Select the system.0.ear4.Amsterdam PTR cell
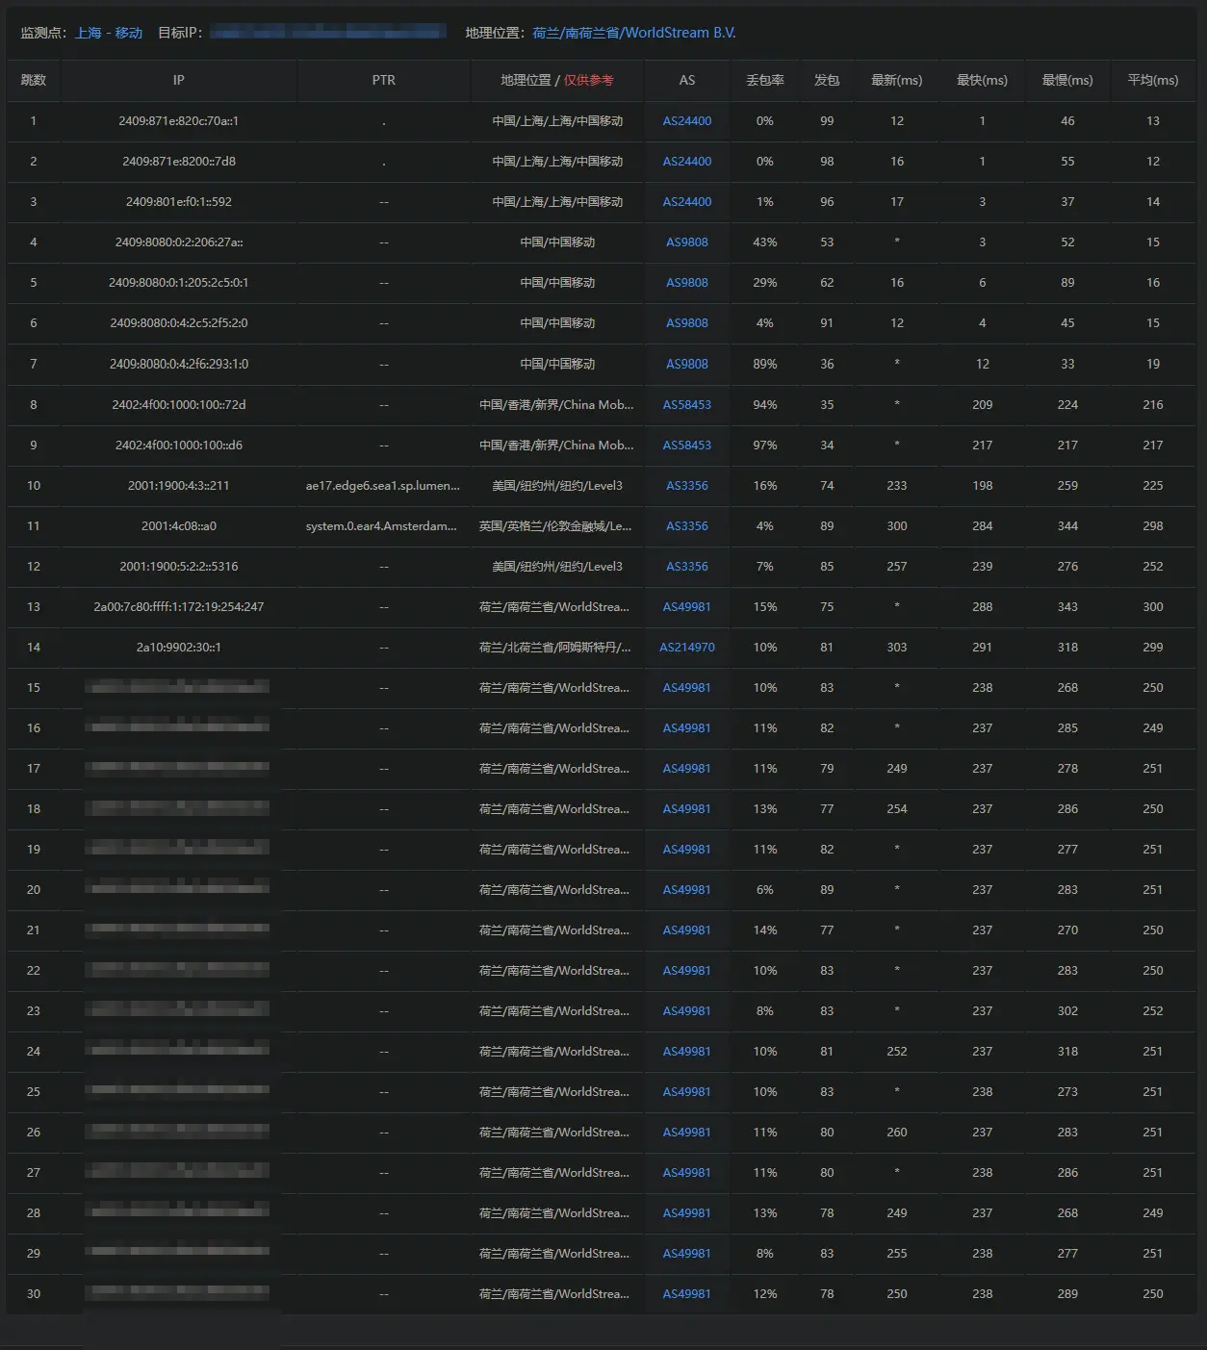Screen dimensions: 1207x1350 381,526
